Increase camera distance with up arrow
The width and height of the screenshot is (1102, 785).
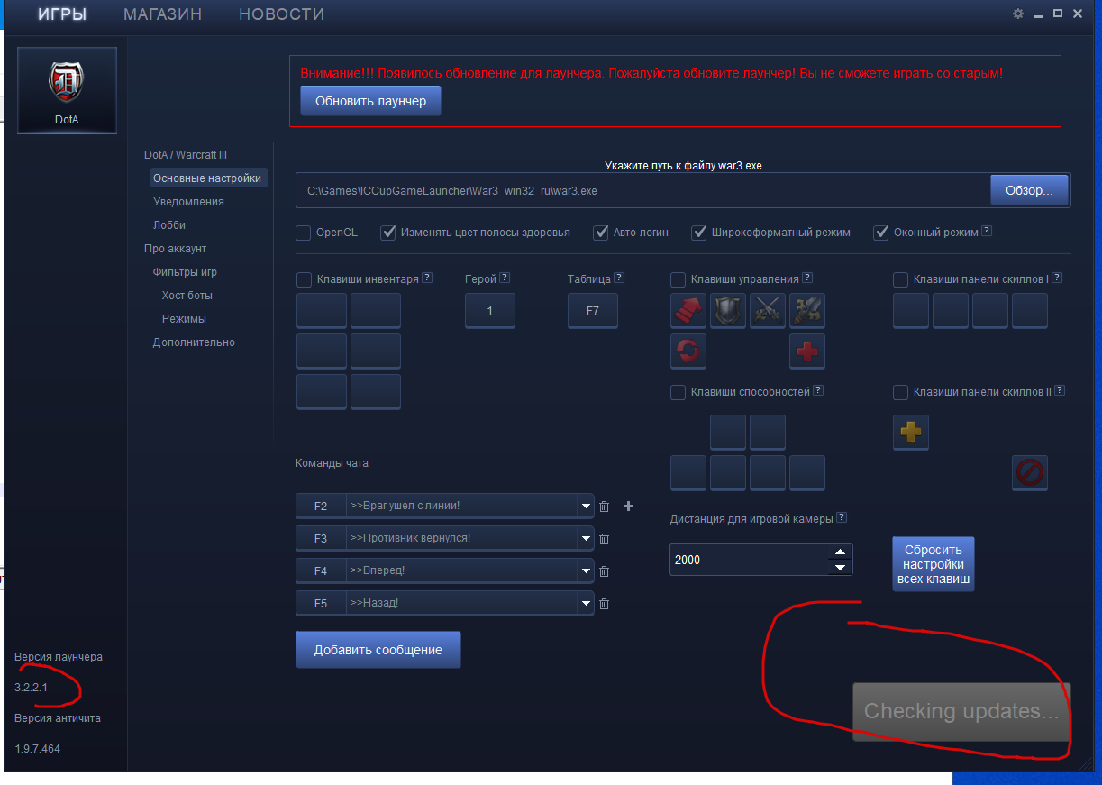pos(840,552)
